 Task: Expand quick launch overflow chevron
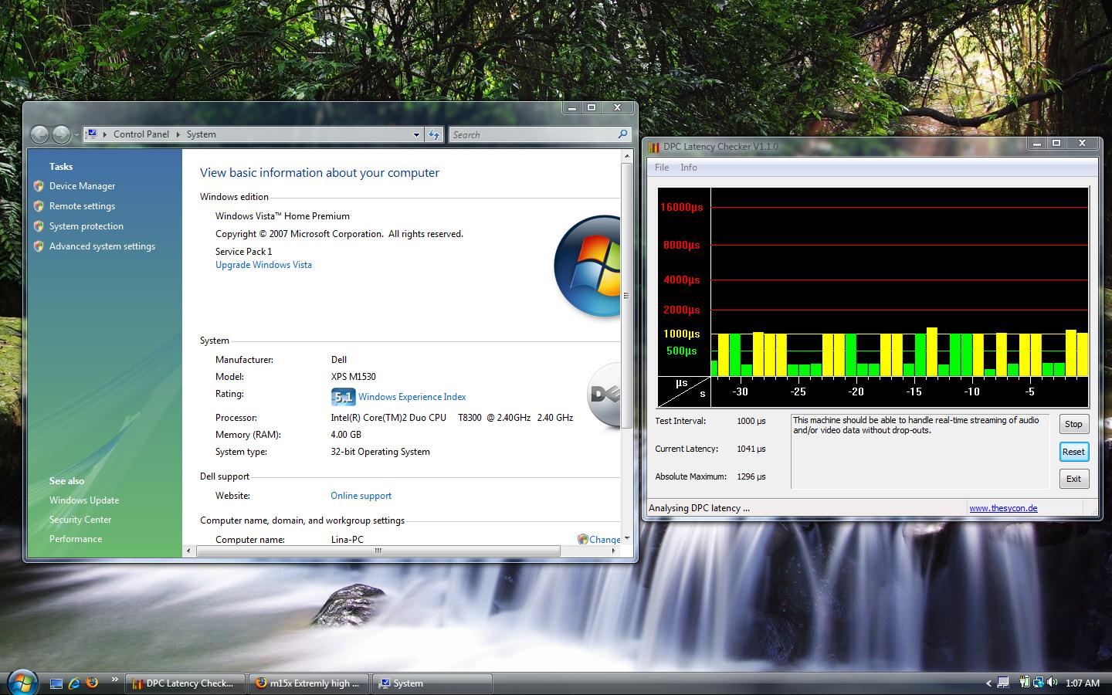pyautogui.click(x=114, y=680)
